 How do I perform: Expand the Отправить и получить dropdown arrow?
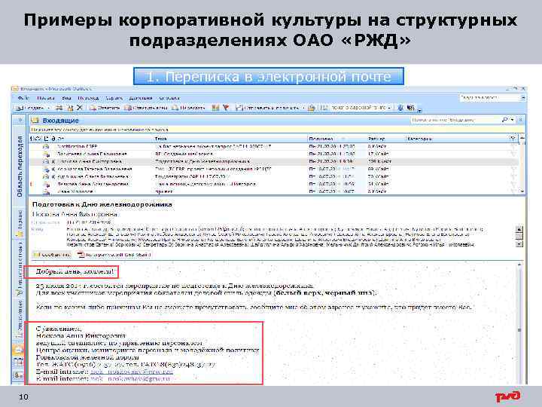303,108
